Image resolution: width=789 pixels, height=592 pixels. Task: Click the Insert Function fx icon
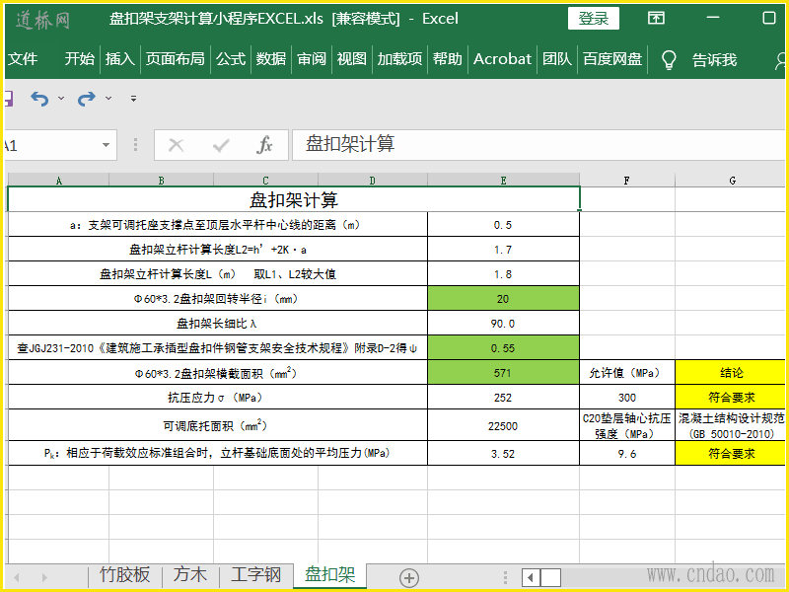(264, 145)
